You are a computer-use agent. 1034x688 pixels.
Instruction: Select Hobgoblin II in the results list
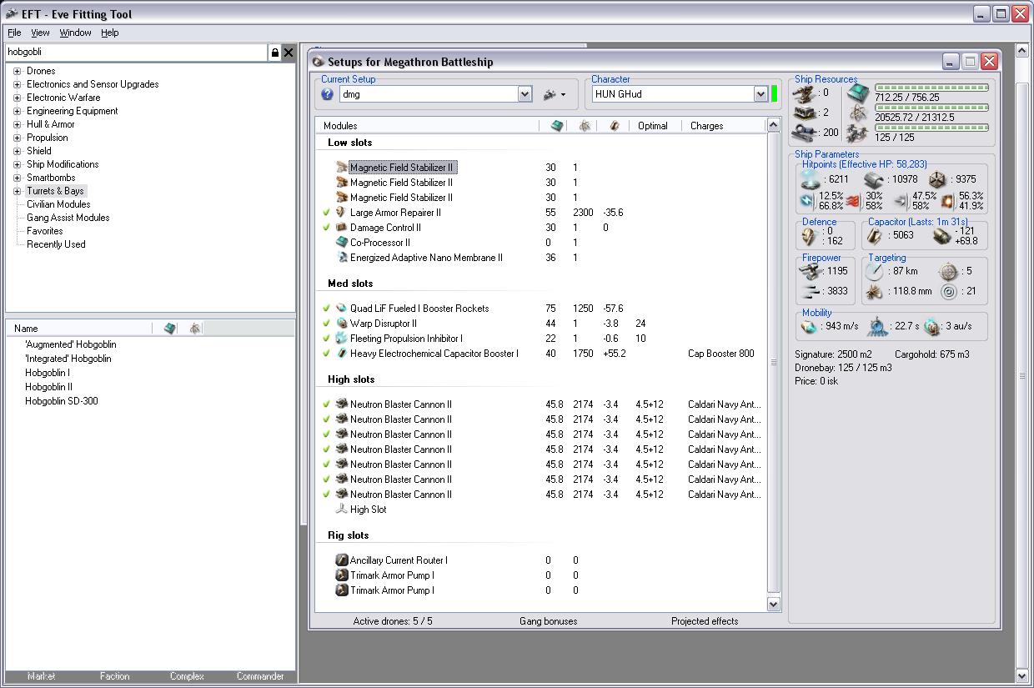(48, 387)
